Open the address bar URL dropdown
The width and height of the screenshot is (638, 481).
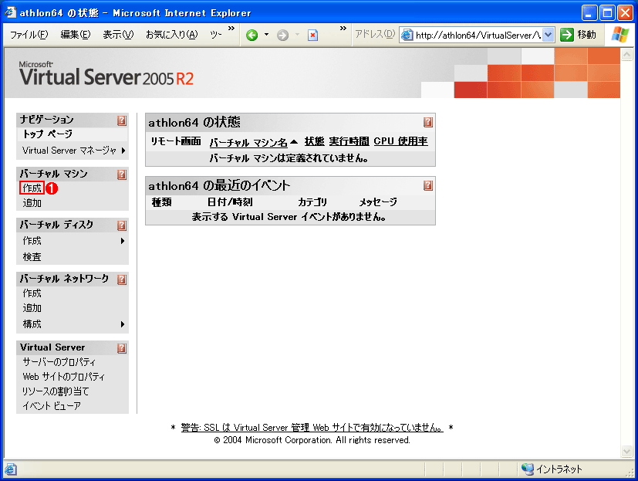tap(548, 35)
